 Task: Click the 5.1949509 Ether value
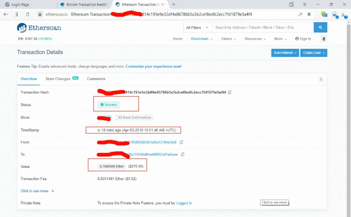(112, 166)
